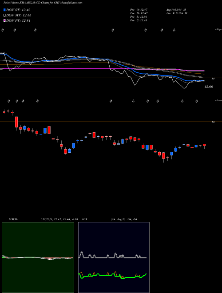Click the magenta DOW PT legend swatch
Image resolution: width=222 pixels, height=293 pixels.
tap(4, 20)
